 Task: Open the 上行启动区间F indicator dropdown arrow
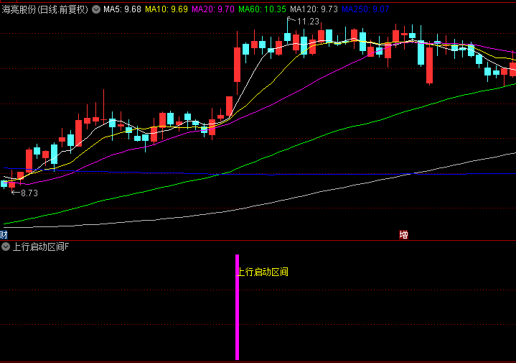point(6,247)
